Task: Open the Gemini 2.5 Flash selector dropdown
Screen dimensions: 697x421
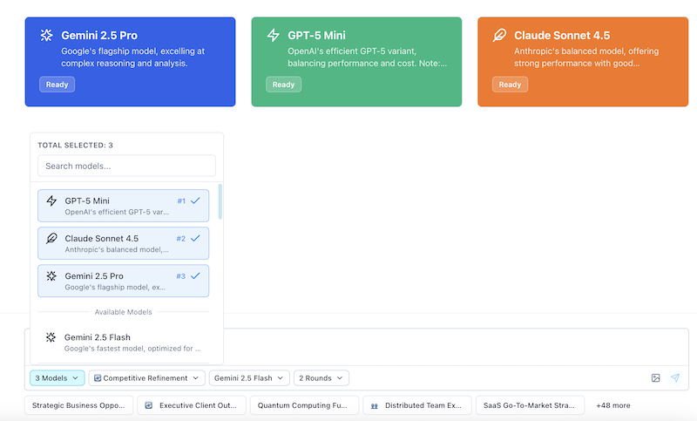Action: 248,378
